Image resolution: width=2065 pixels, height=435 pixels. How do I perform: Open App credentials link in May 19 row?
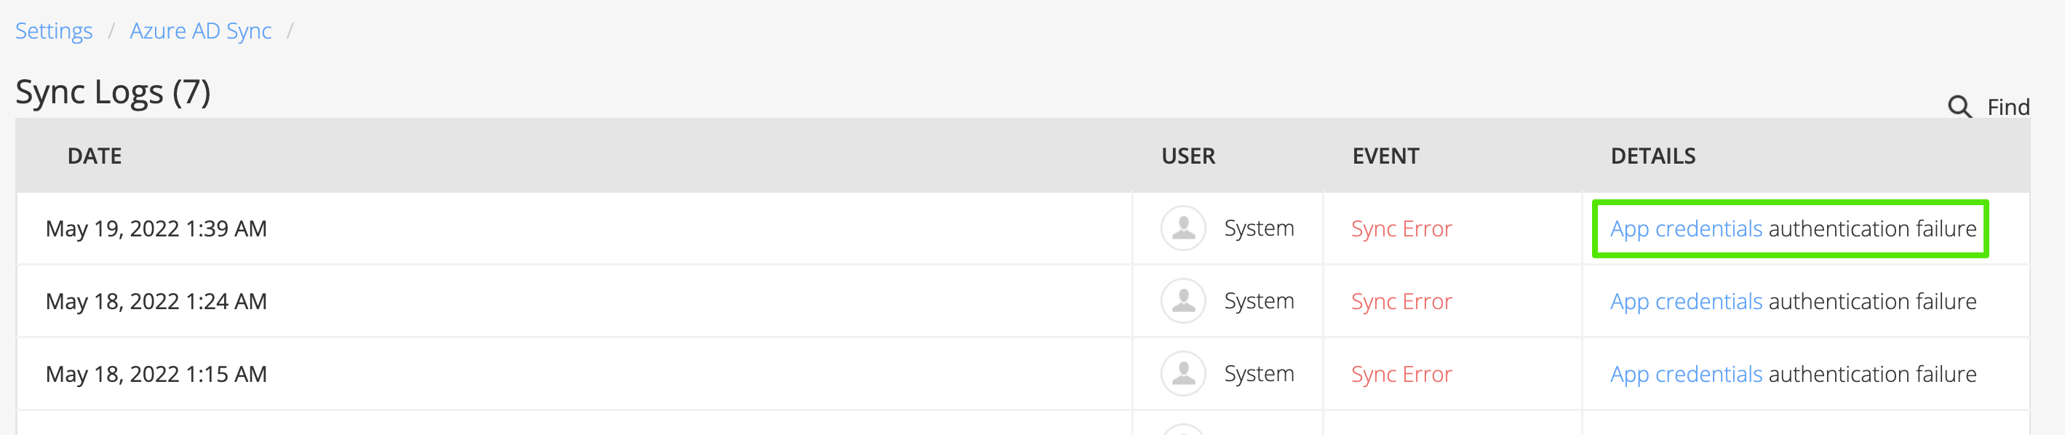pos(1686,229)
